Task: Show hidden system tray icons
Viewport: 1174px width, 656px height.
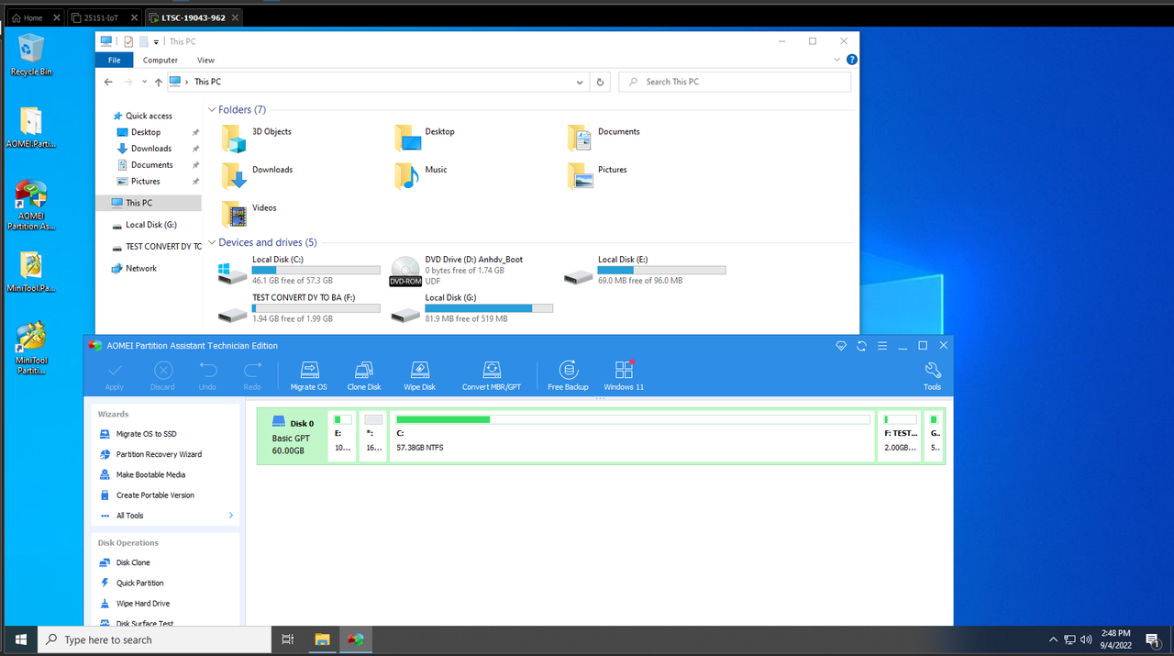Action: [x=1053, y=639]
